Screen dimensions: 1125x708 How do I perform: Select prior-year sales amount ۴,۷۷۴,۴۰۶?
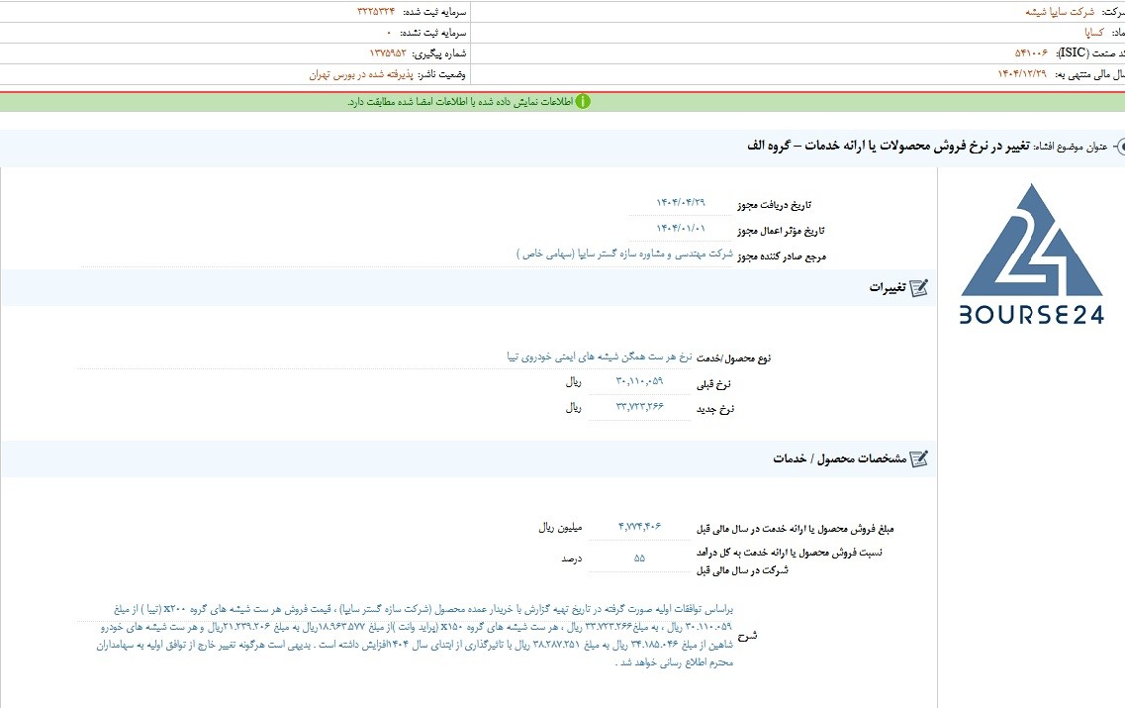(639, 527)
